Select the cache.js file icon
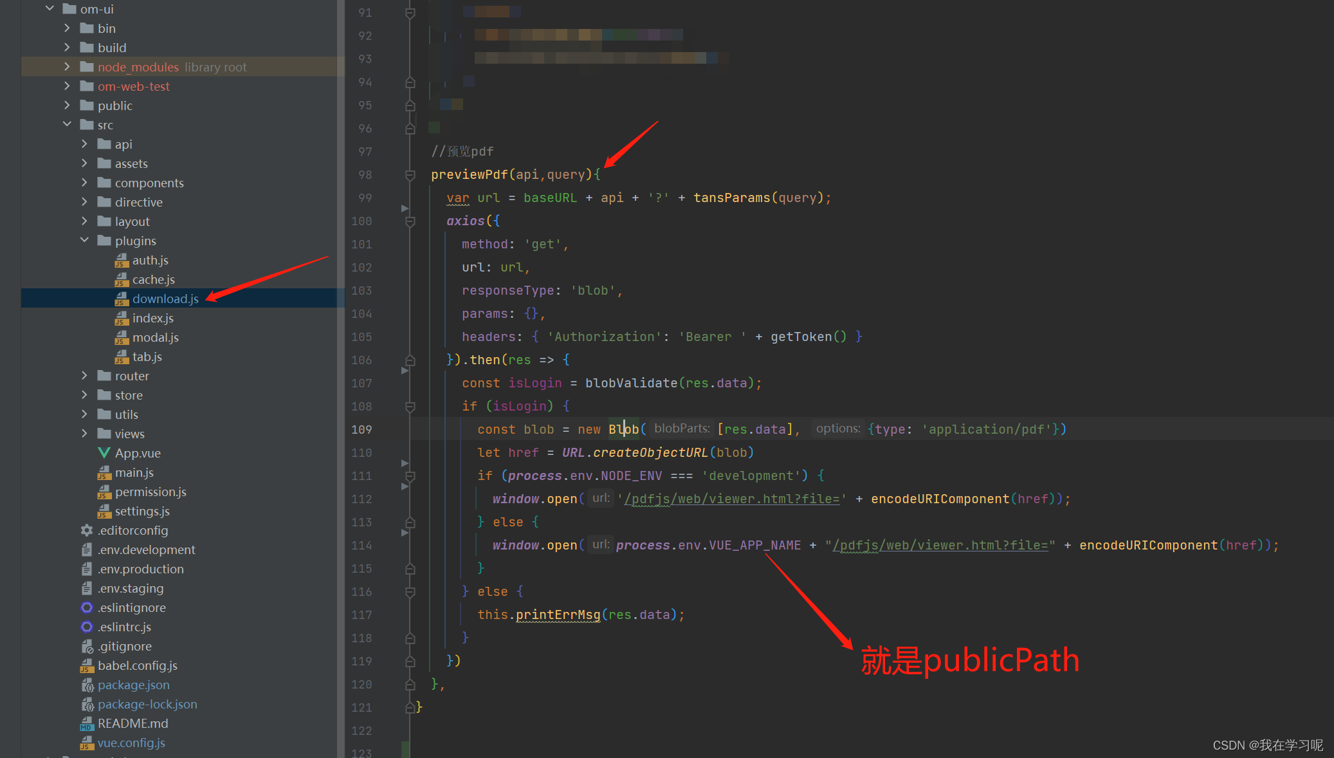The height and width of the screenshot is (758, 1334). [x=122, y=279]
